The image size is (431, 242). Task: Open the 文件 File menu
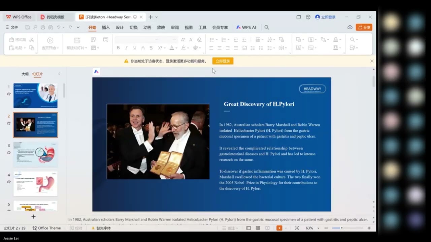[x=12, y=27]
